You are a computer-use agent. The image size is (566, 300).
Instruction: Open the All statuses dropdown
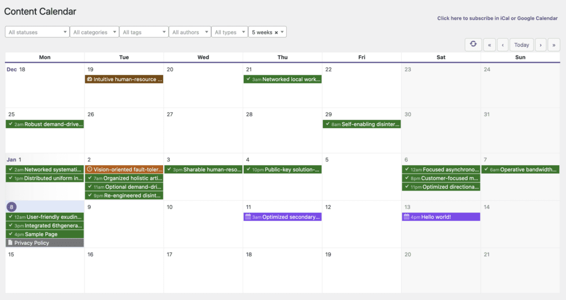(37, 32)
